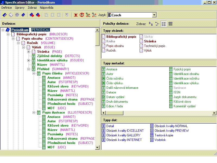Switch to list view mode
This screenshot has width=217, height=163.
pos(164,24)
